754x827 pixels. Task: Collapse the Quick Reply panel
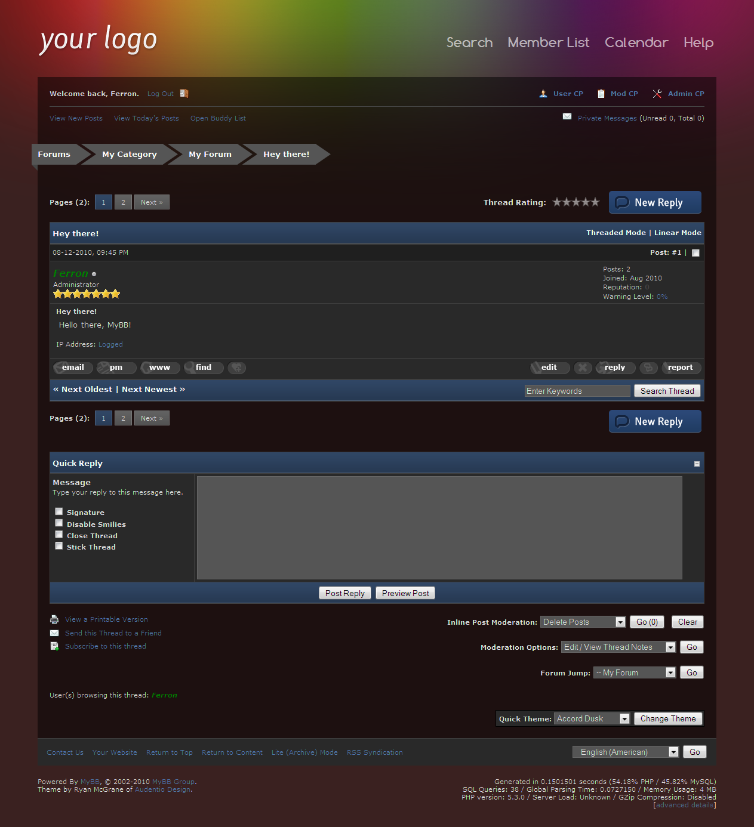(697, 464)
